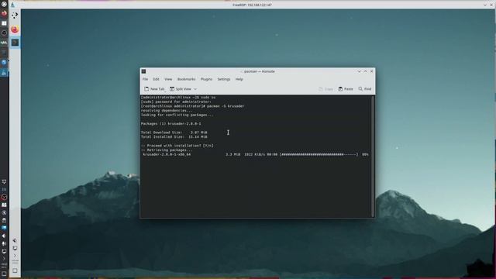Click the 'looking for conflicting packages' line

[177, 115]
